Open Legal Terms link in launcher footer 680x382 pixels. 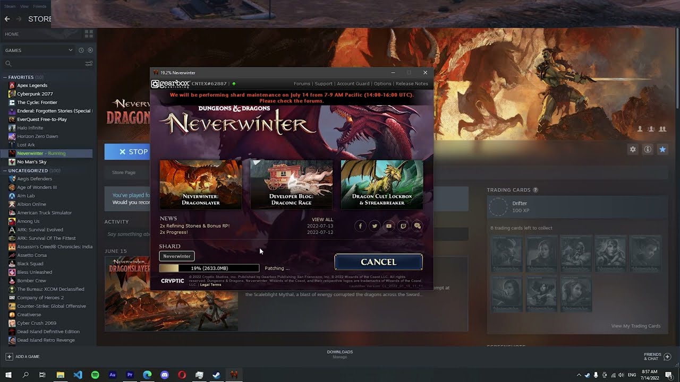pos(210,285)
